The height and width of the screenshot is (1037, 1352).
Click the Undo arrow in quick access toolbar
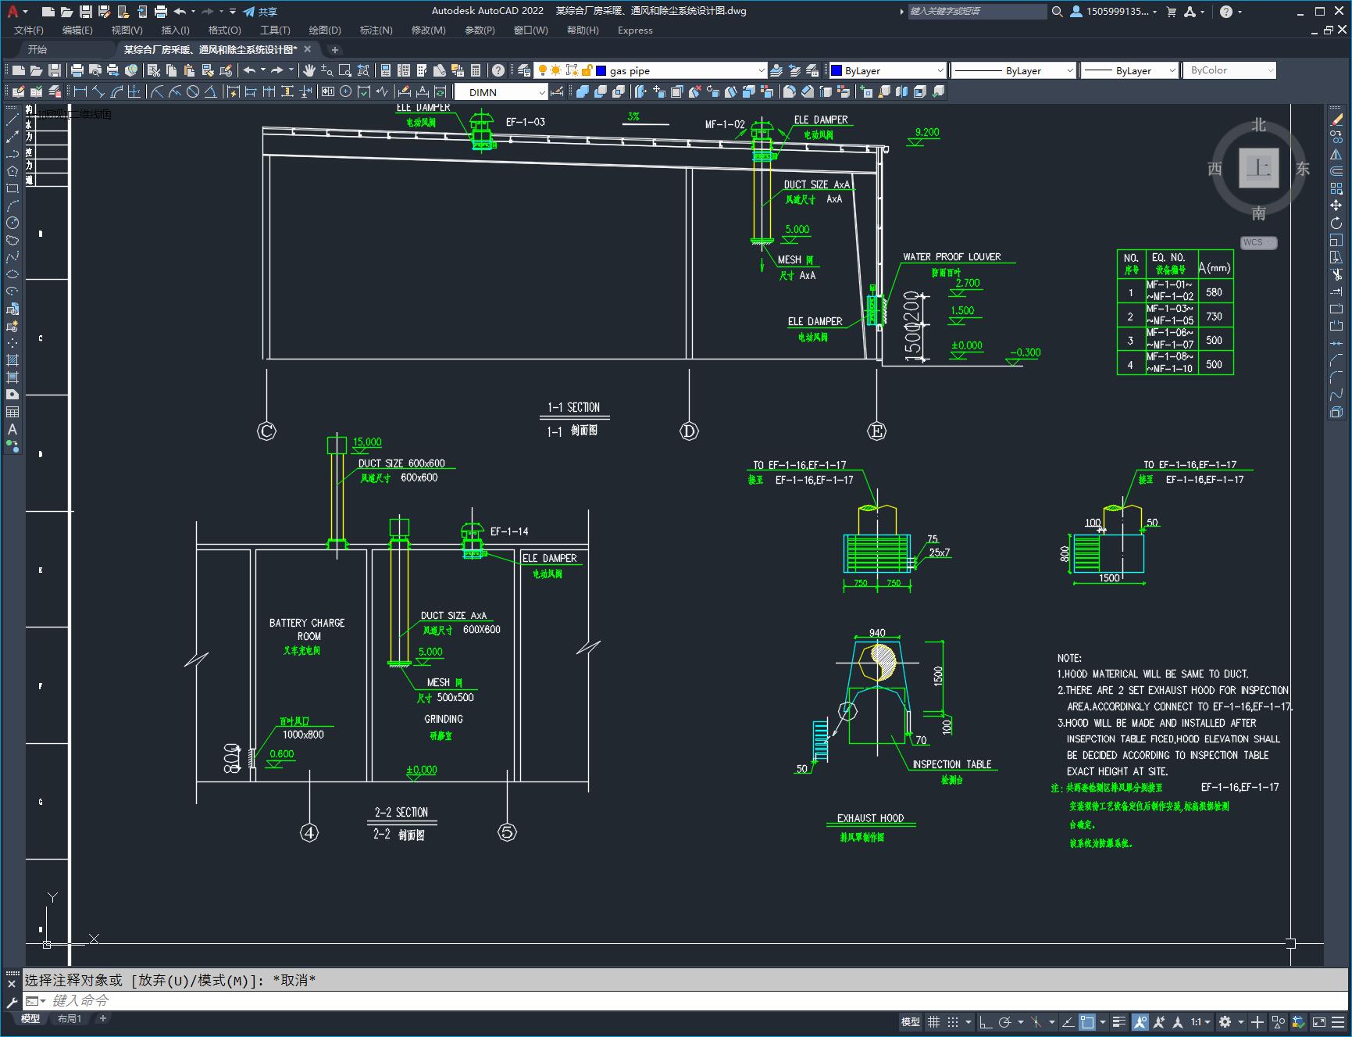pyautogui.click(x=180, y=11)
